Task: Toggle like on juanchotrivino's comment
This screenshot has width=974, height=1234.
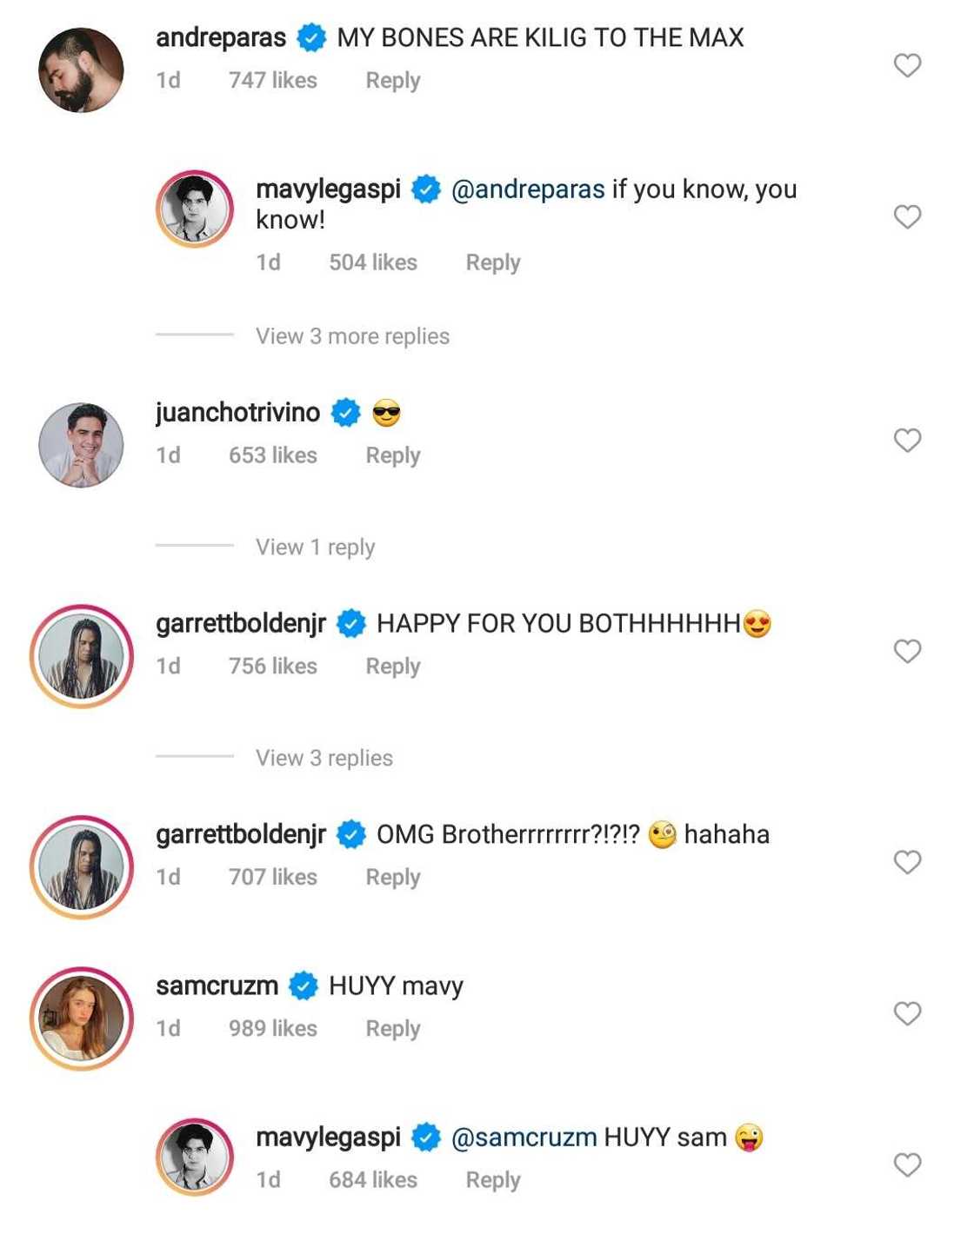Action: pyautogui.click(x=907, y=441)
